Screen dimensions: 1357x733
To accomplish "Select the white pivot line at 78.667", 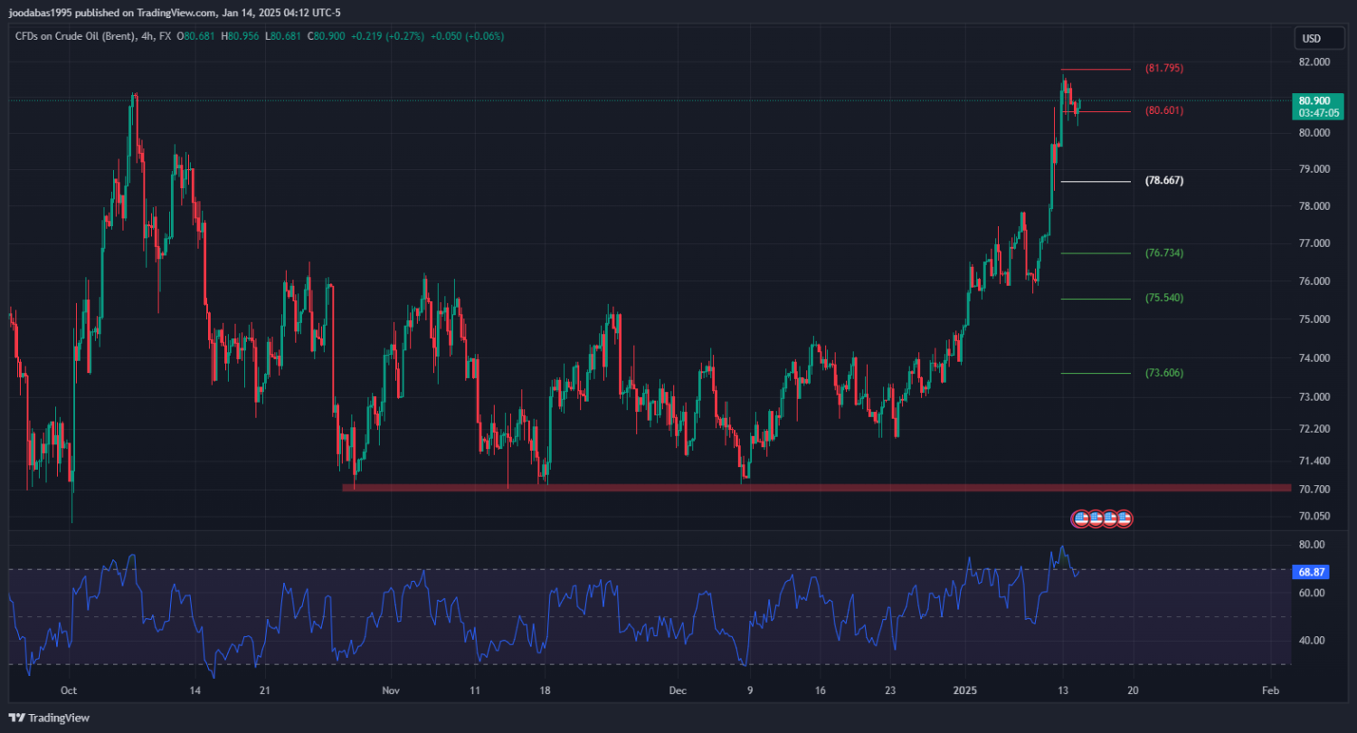I will 1096,182.
